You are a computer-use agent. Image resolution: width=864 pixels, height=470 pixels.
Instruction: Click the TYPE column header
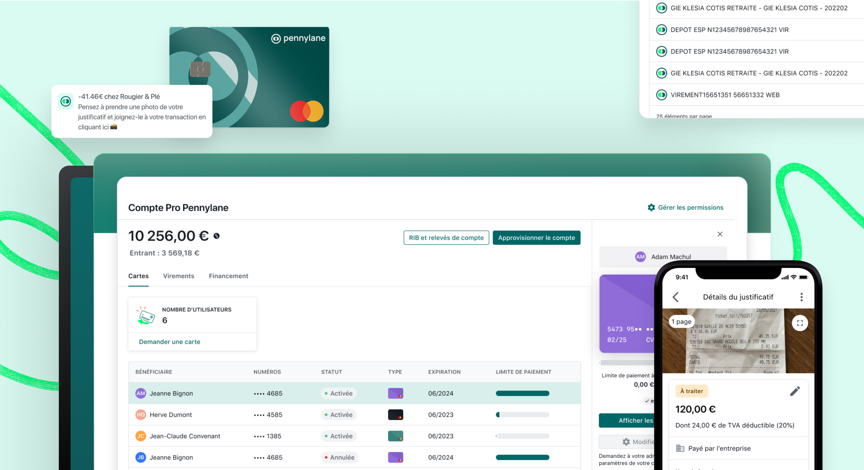(x=395, y=372)
